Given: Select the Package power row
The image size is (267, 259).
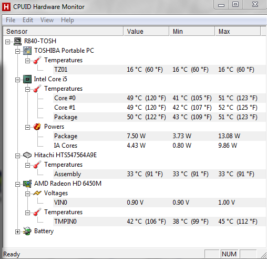Looking at the screenshot, I should (x=159, y=136).
